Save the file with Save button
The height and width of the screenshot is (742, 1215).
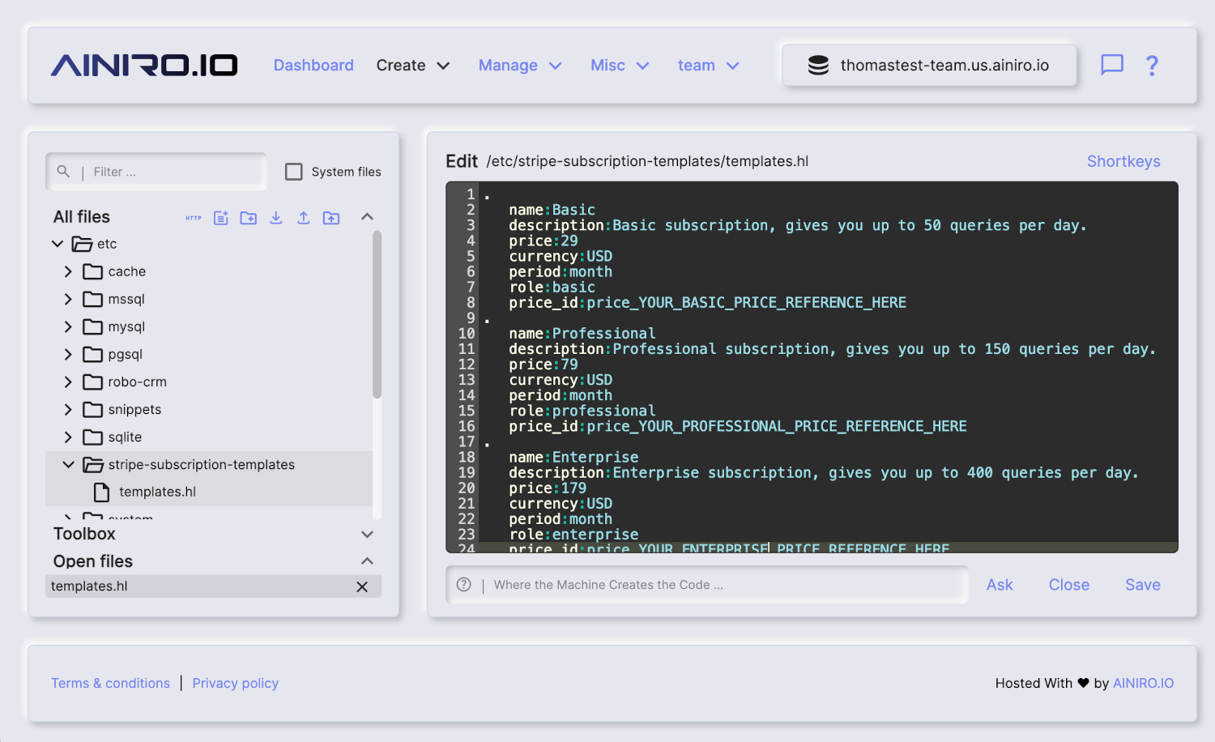(1143, 585)
